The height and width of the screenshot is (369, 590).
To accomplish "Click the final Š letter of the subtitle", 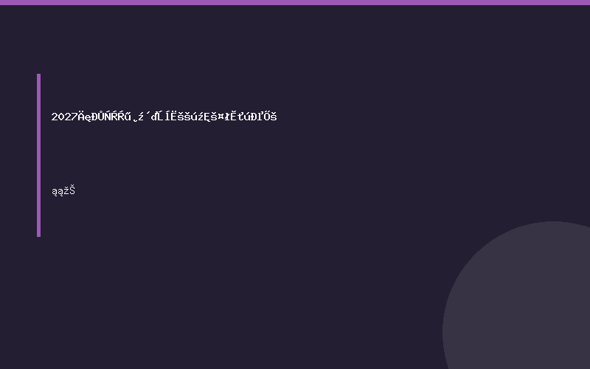I will 72,190.
